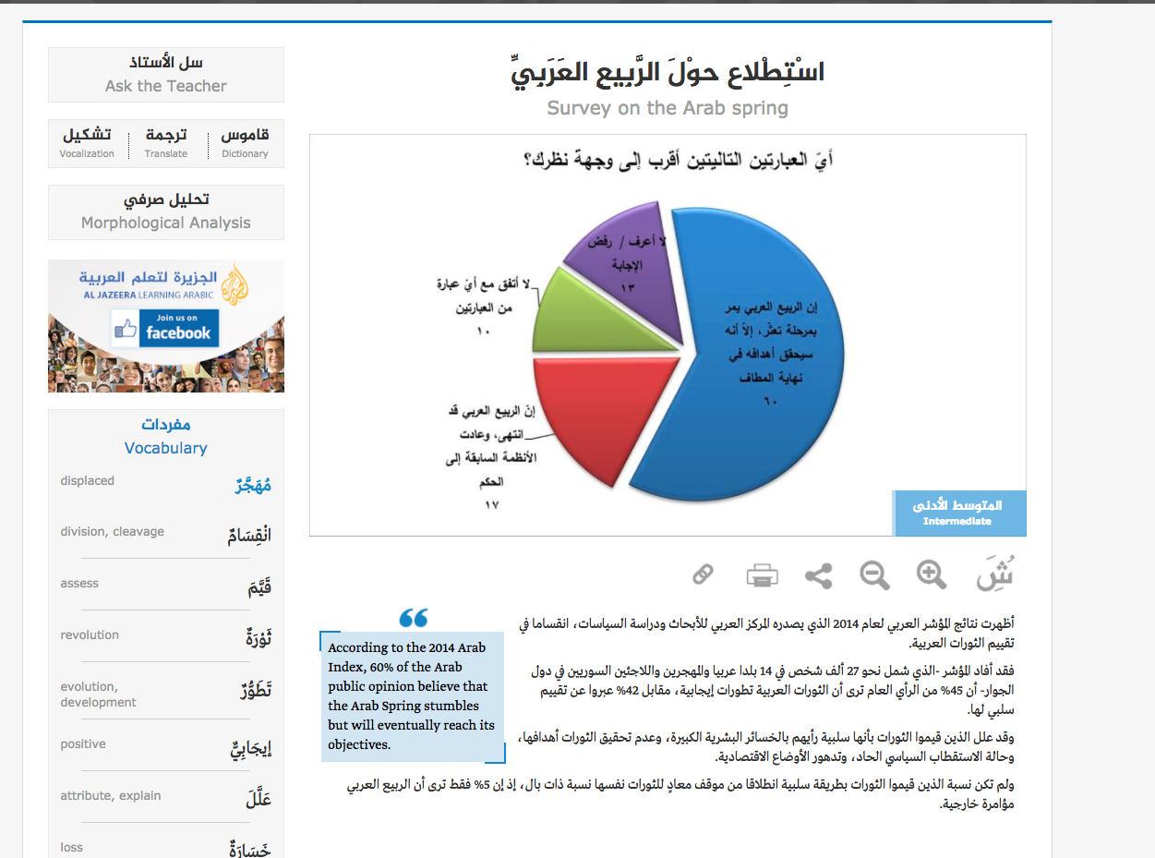
Task: Select vocabulary word 'assess'
Action: coord(79,584)
